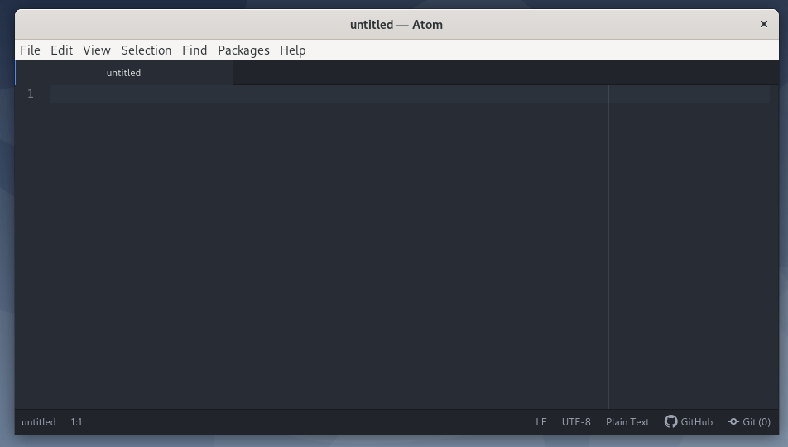Open the Selection menu
This screenshot has height=447, width=788.
click(x=147, y=50)
